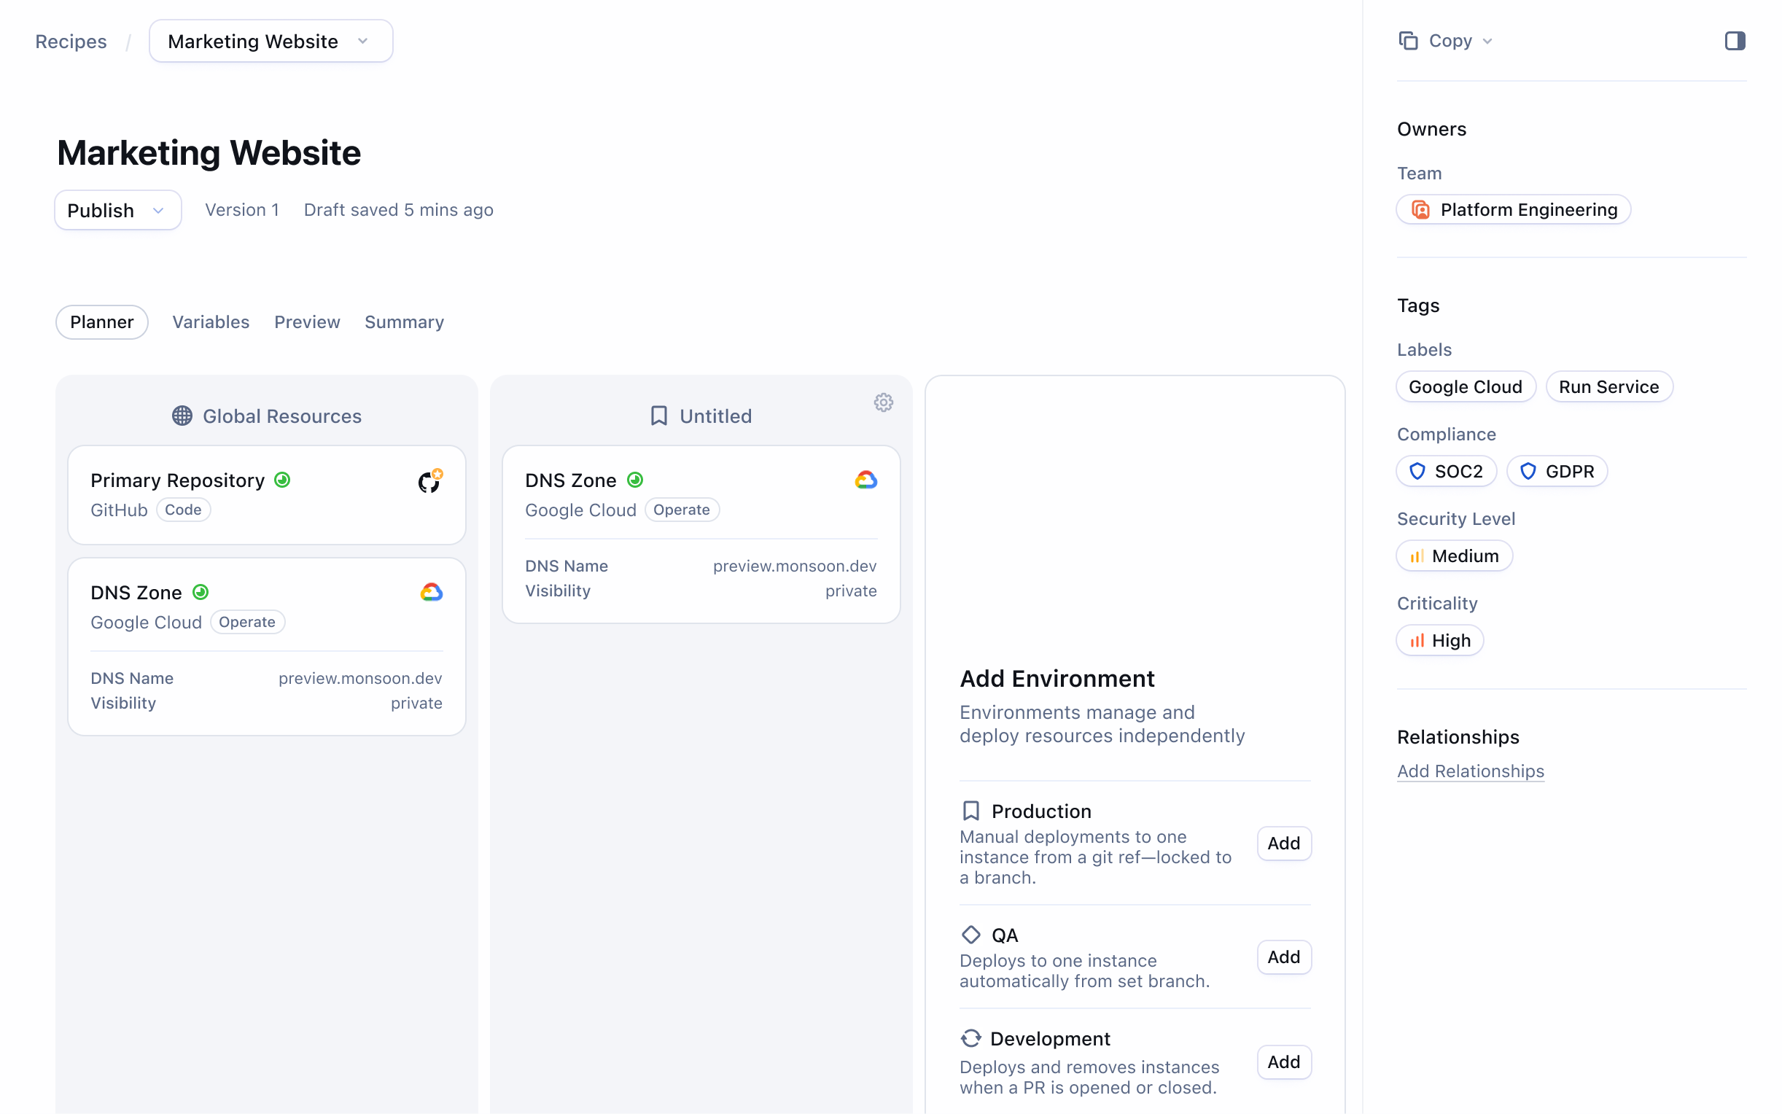1782x1114 pixels.
Task: Open the Marketing Website breadcrumb dropdown
Action: coord(271,42)
